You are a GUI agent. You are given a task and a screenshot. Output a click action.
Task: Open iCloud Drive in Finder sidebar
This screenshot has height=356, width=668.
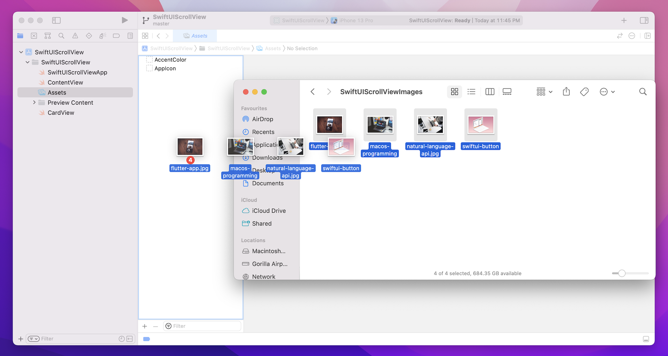pos(269,210)
